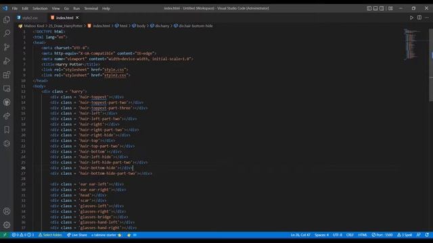Click the 25_Draw_HarryPotter breadcrumb
Image resolution: width=433 pixels, height=243 pixels.
(66, 26)
